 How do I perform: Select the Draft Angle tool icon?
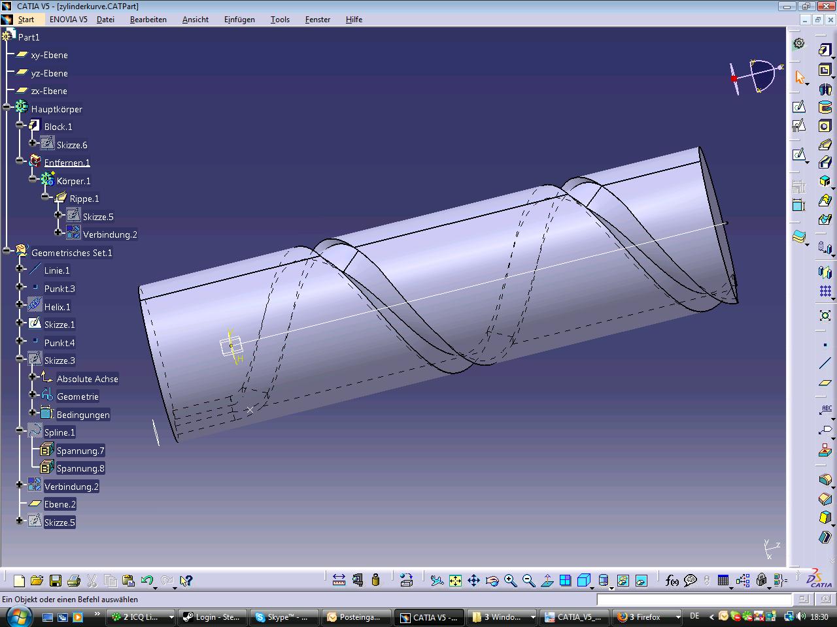coord(825,518)
